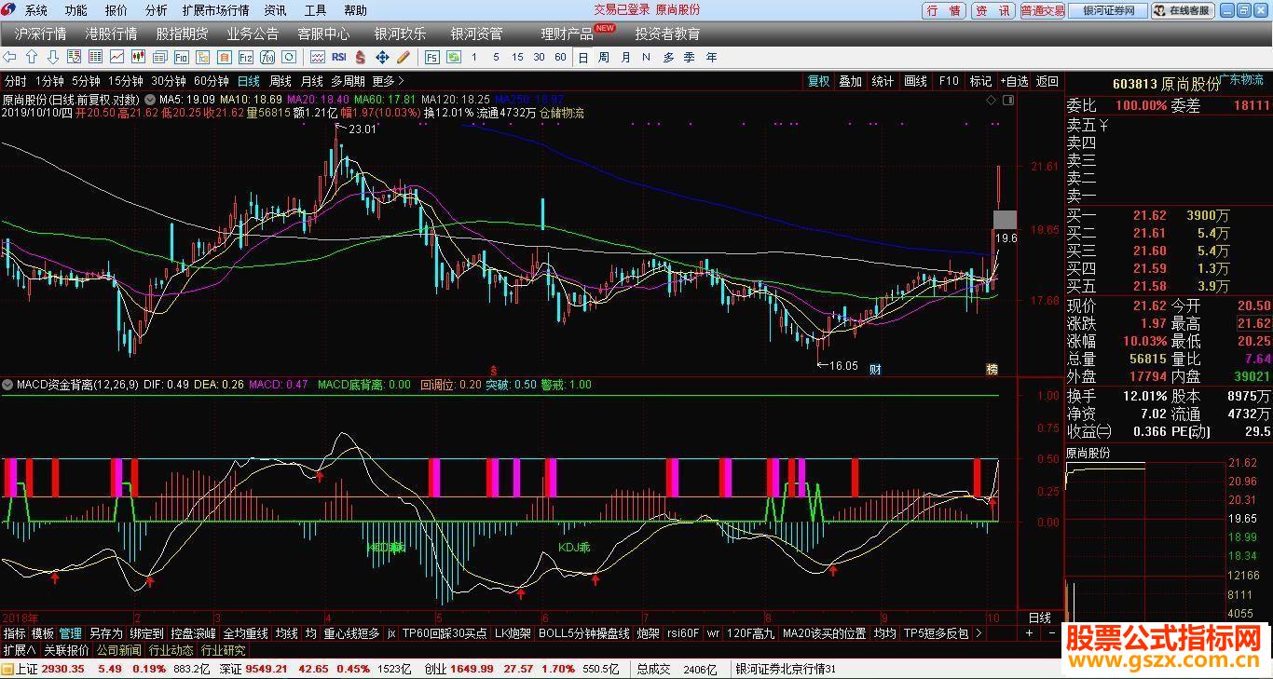Go to the 沪深行情 tab
Viewport: 1273px width, 679px height.
(x=41, y=34)
